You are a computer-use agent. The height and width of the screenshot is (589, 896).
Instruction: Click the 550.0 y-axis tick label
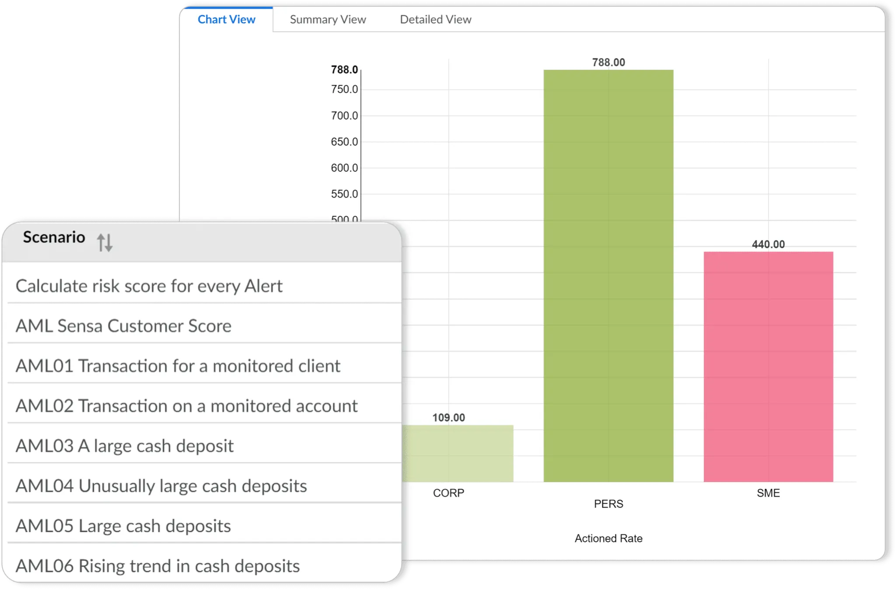coord(344,194)
